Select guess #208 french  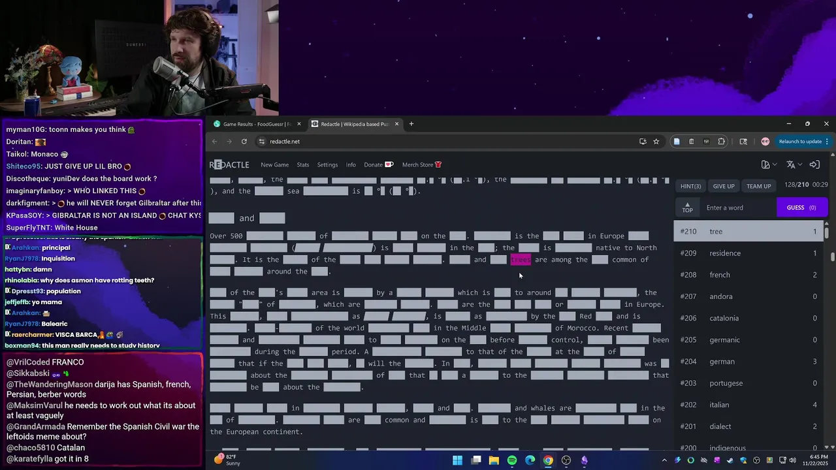(748, 275)
